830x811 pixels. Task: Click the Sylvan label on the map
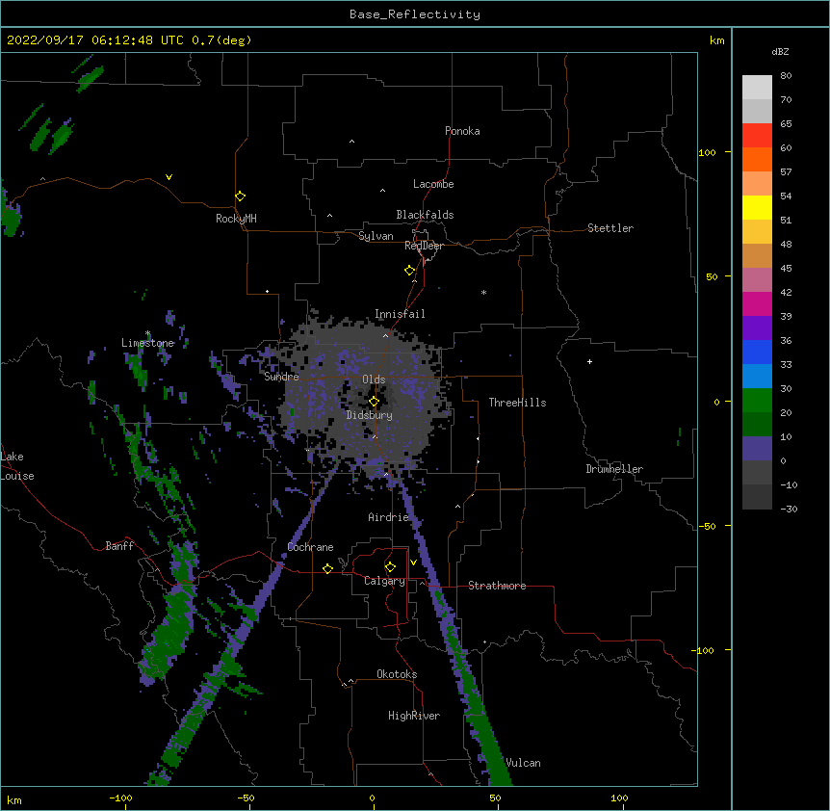[376, 236]
